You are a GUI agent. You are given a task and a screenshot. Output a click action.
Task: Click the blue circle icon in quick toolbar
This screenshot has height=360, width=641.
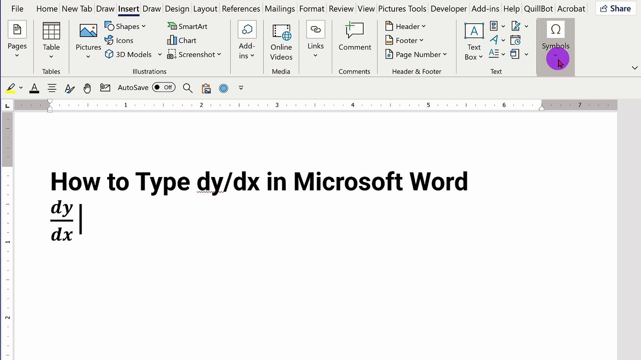coord(223,88)
